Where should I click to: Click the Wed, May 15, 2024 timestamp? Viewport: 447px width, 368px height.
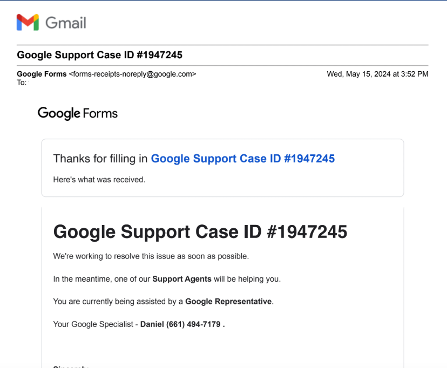[377, 74]
